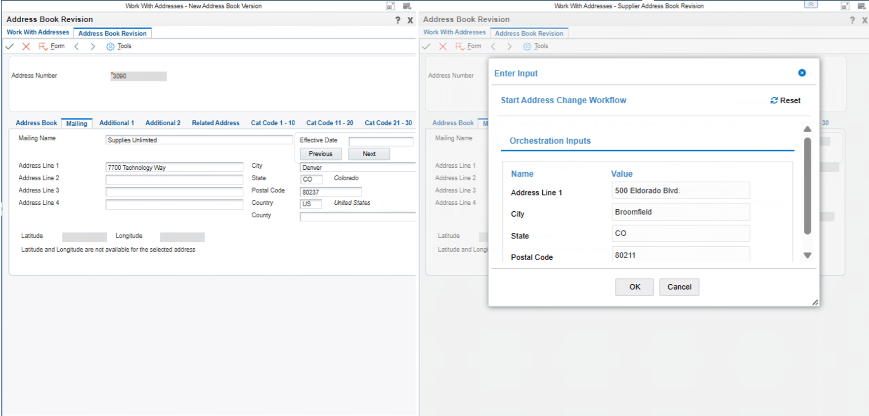This screenshot has height=416, width=869.
Task: Click the Reset refresh icon in dialog
Action: click(774, 101)
